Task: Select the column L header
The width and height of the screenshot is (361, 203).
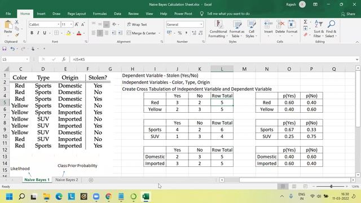Action: pyautogui.click(x=222, y=69)
